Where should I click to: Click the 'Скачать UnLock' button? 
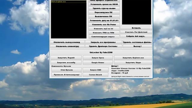click(x=95, y=75)
